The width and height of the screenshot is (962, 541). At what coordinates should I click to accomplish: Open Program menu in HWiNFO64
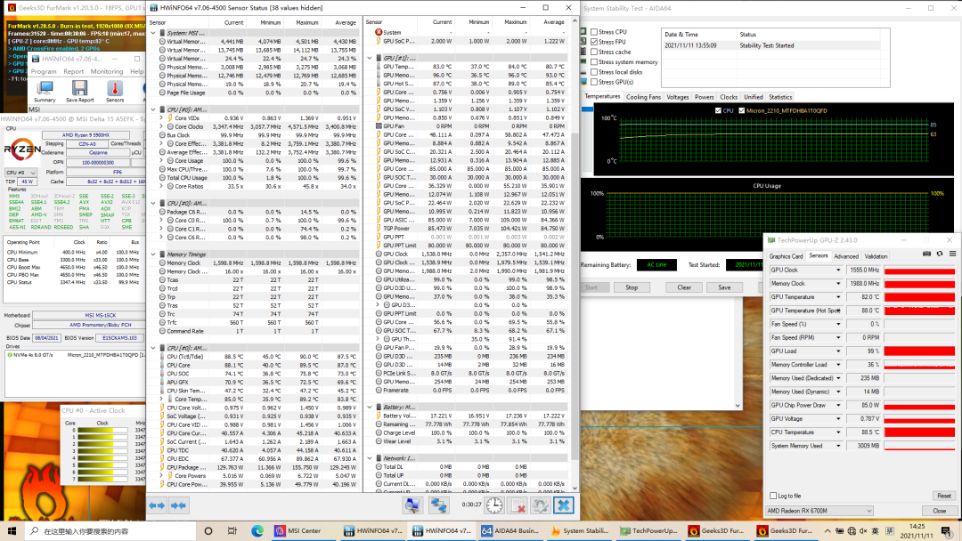tap(44, 72)
